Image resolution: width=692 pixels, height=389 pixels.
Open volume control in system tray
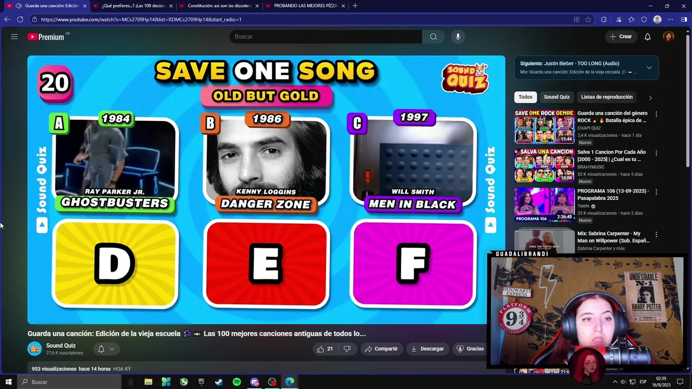623,382
